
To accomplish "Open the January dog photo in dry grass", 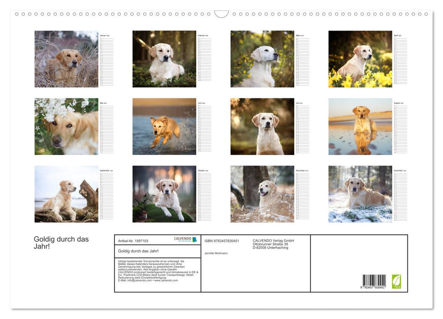I will [x=66, y=59].
